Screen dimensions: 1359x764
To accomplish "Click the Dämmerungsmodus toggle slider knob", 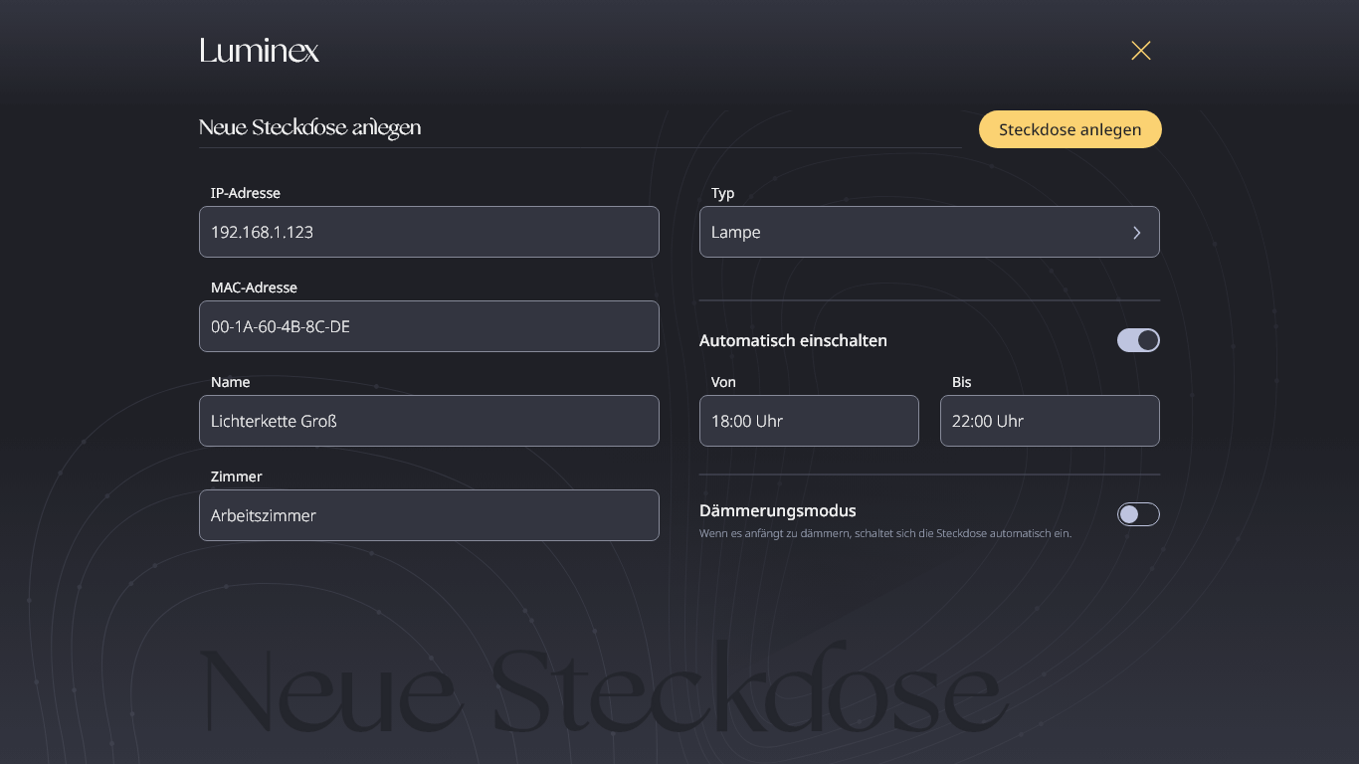I will click(1130, 514).
